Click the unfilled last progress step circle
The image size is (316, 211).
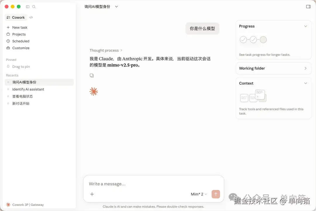tap(263, 40)
